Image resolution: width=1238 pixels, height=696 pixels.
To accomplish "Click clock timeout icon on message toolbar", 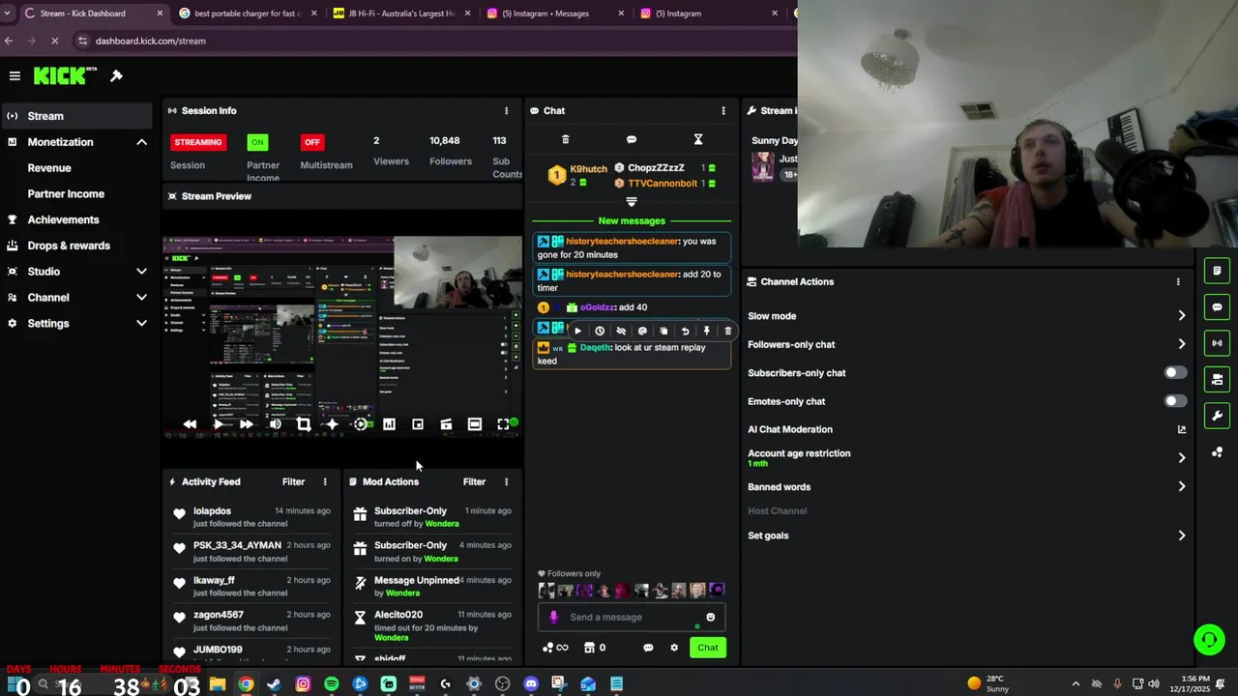I will click(600, 331).
